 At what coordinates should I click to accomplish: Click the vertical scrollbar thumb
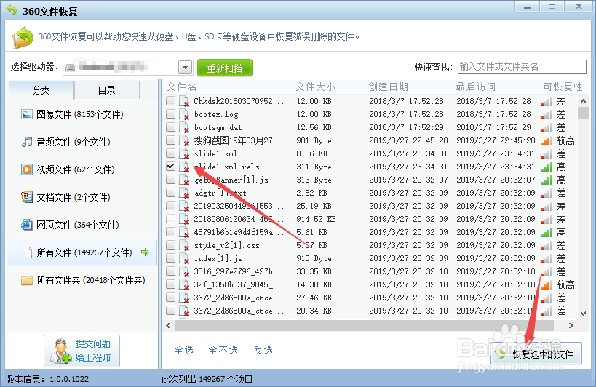pyautogui.click(x=583, y=113)
